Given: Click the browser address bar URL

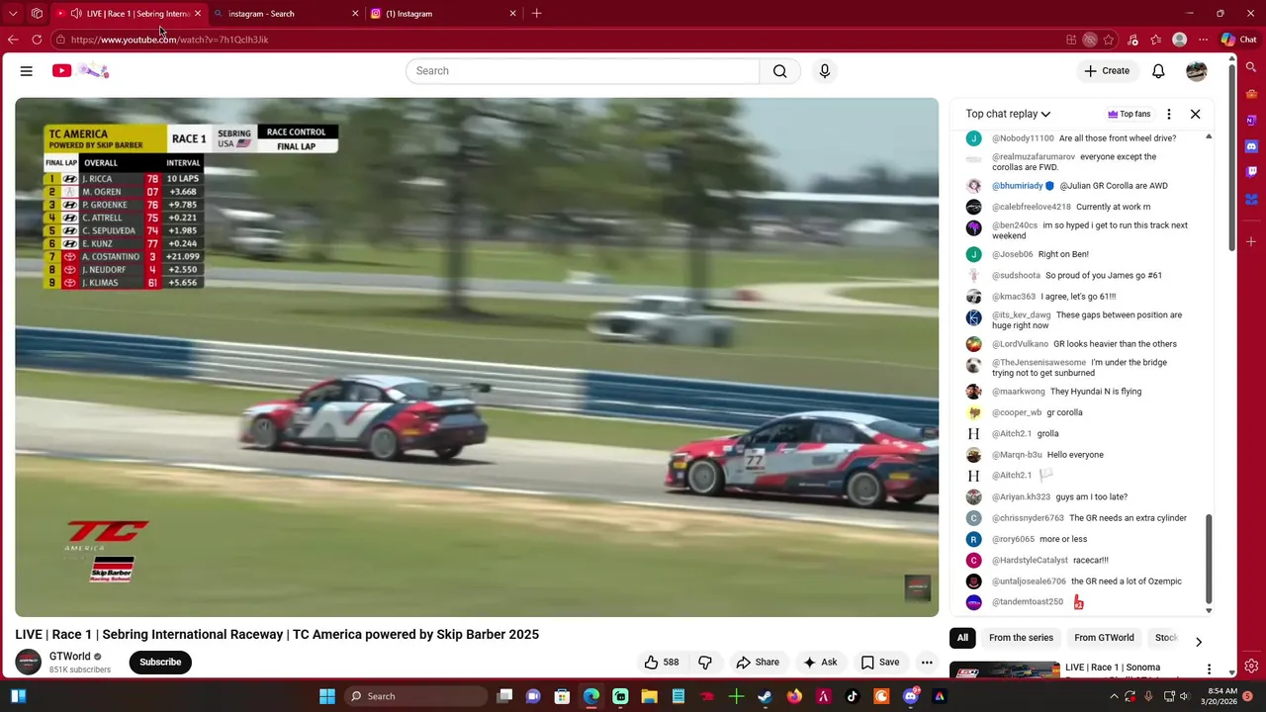Looking at the screenshot, I should [169, 40].
